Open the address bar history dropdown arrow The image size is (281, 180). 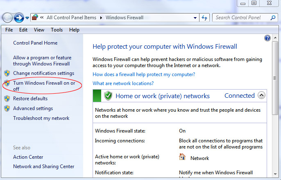click(x=195, y=18)
